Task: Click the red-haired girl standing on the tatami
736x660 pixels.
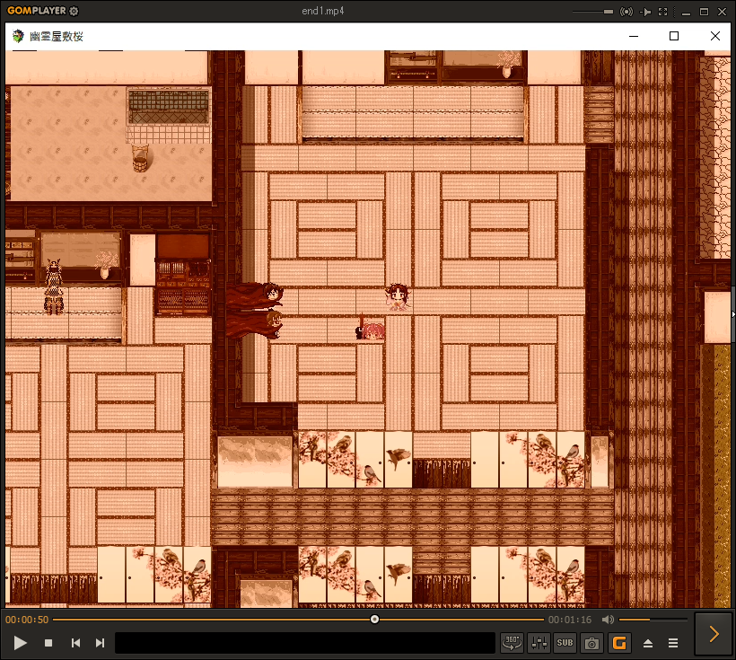Action: pos(398,297)
